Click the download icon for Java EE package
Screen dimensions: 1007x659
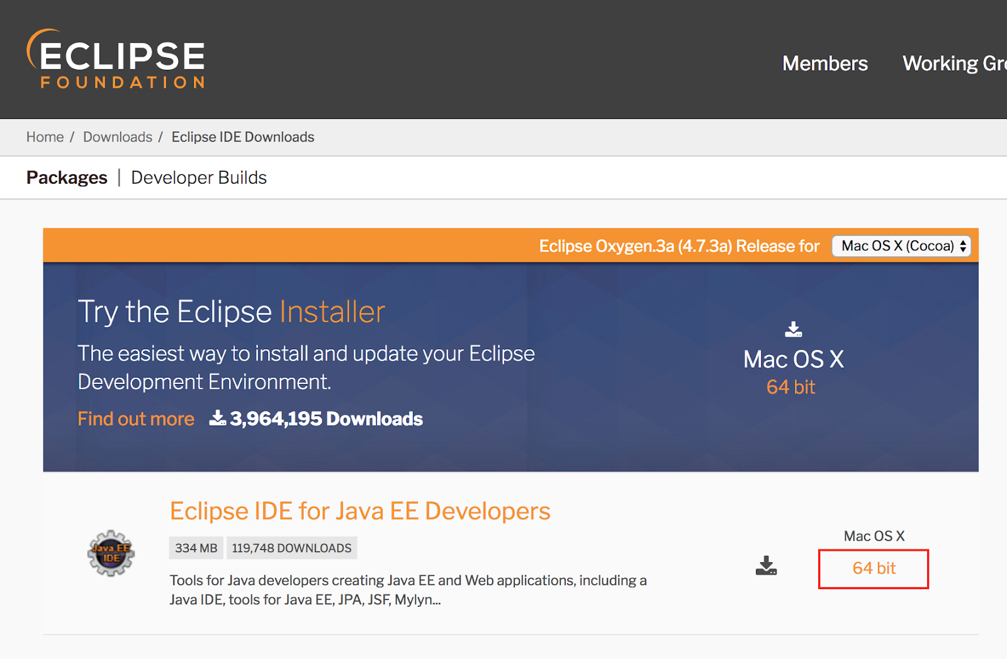click(x=766, y=565)
